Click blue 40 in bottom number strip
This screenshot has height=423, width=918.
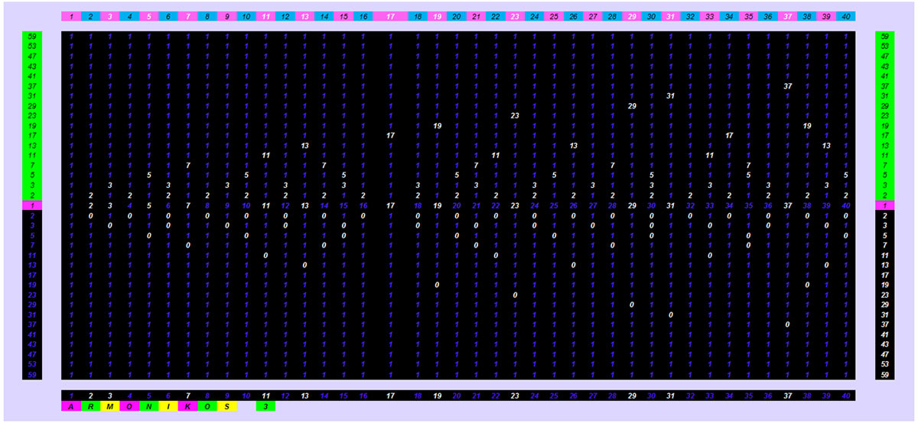pos(845,396)
